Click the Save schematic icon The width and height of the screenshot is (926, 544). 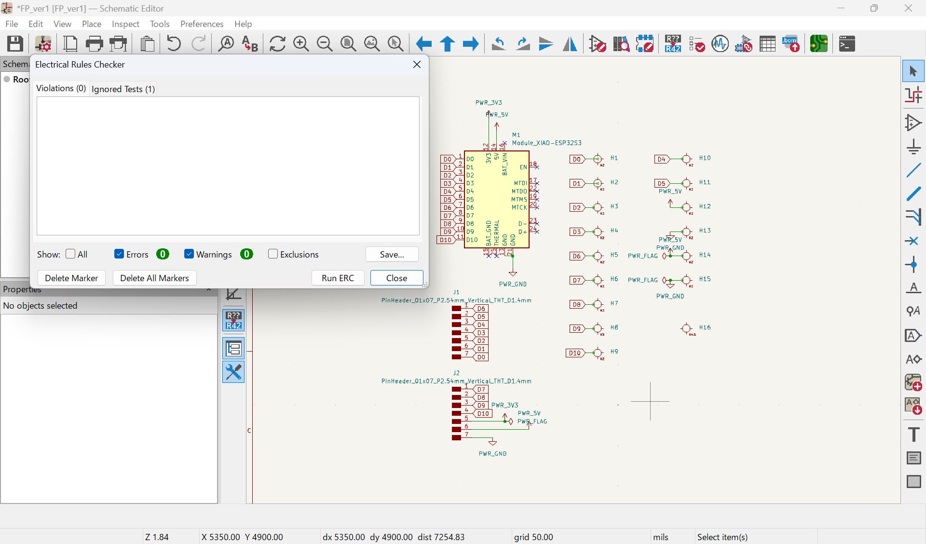click(x=15, y=44)
